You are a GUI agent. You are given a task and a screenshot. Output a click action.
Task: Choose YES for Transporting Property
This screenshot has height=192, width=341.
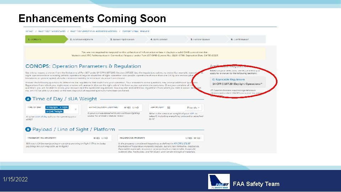94,138
